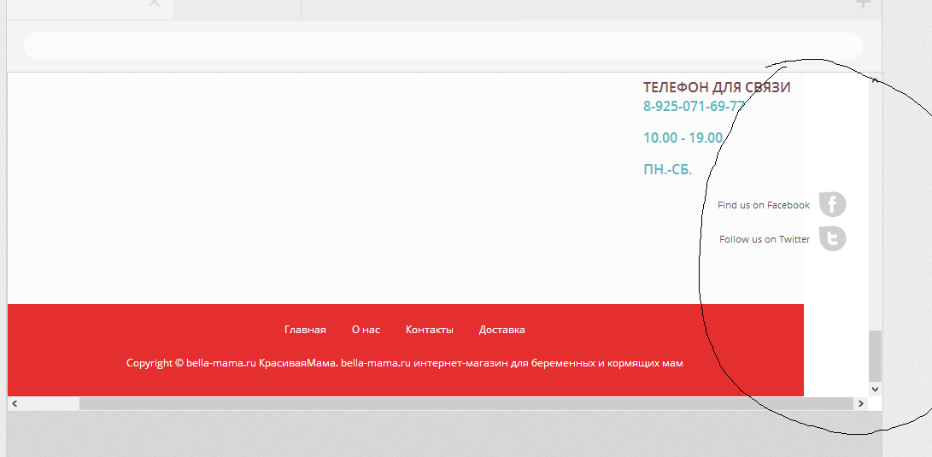Viewport: 932px width, 457px height.
Task: Click the ТЕЛЕФОН ДЛЯ СВЯЗИ heading
Action: 717,87
